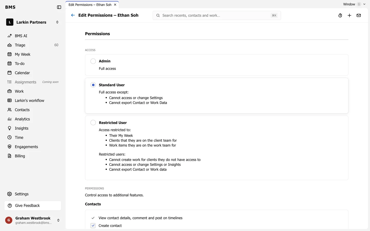Click the 'View contact details, comment and post on timelines' text
The image size is (370, 231).
point(141,218)
